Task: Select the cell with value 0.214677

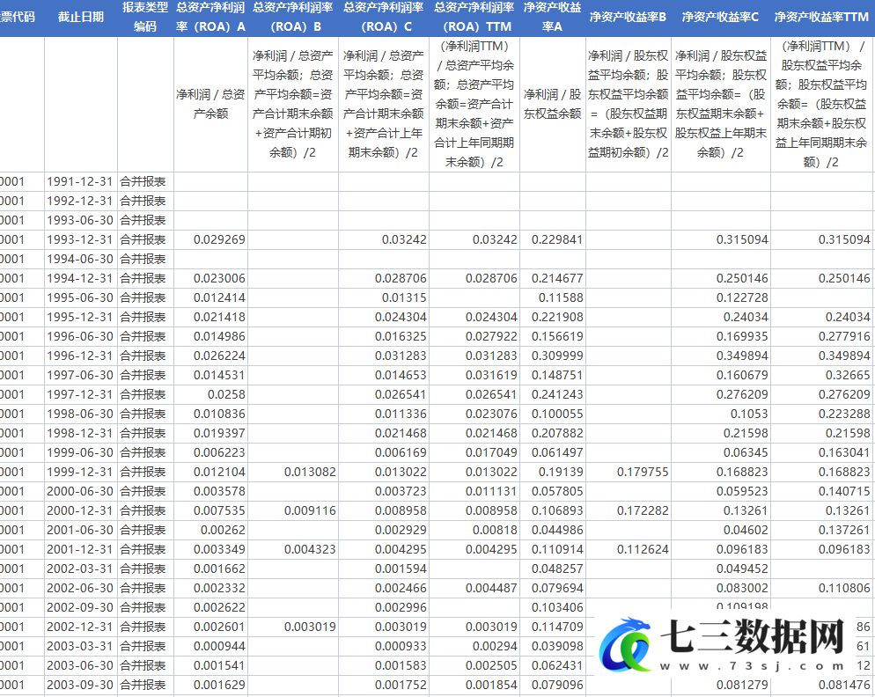Action: (x=553, y=278)
